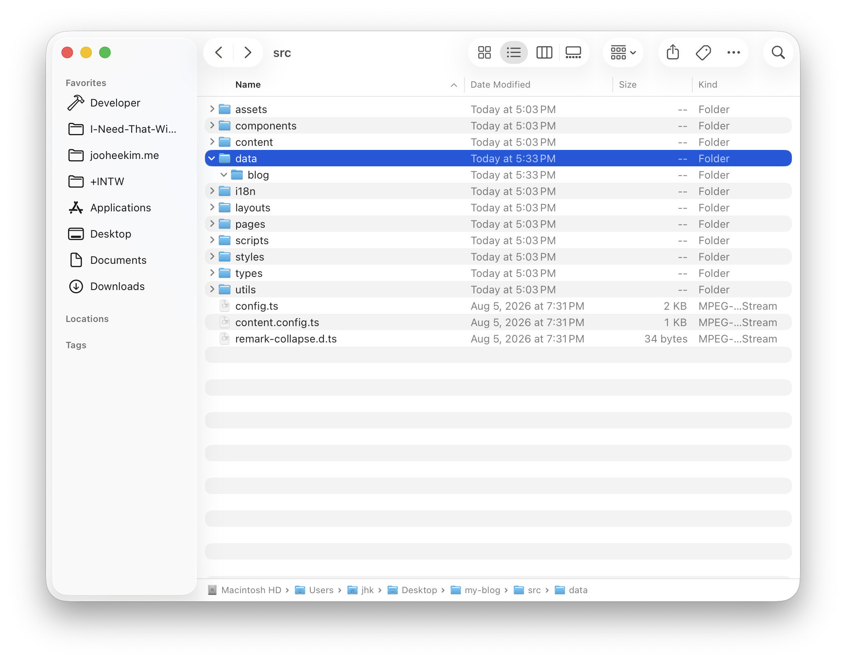Expand the scripts folder
Image resolution: width=846 pixels, height=662 pixels.
click(x=212, y=240)
